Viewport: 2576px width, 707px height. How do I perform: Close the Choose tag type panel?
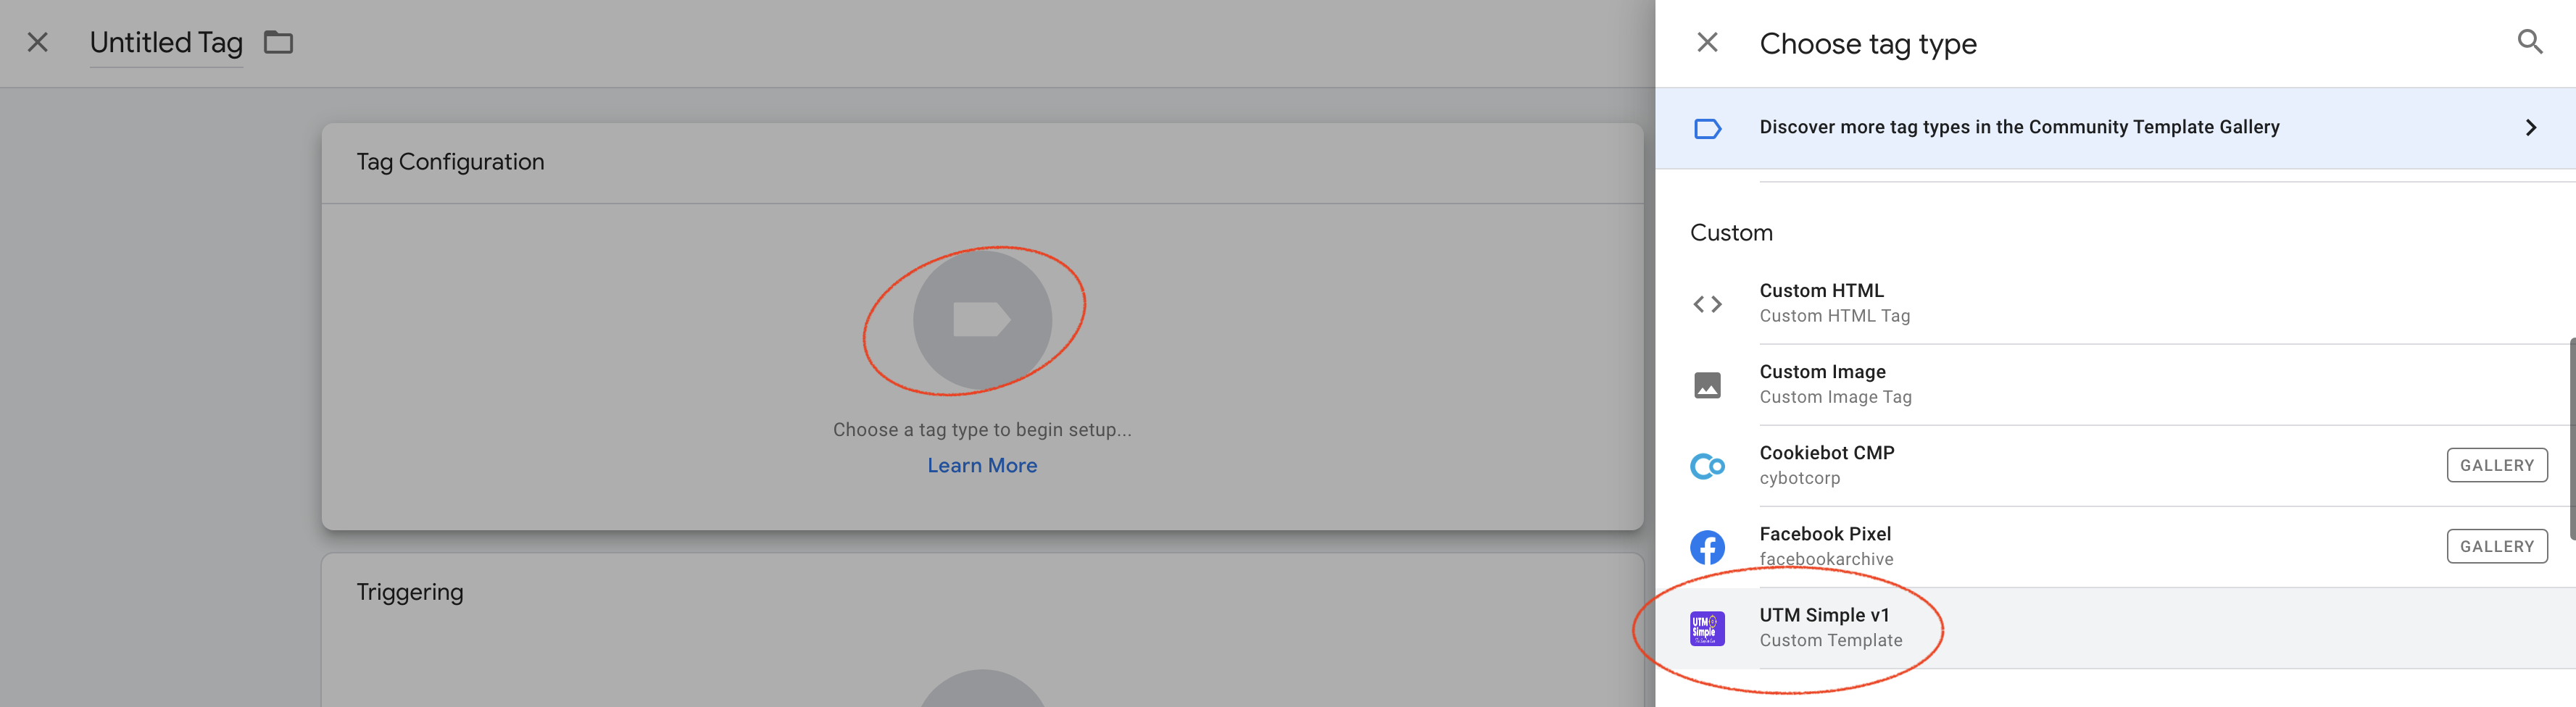(x=1707, y=42)
